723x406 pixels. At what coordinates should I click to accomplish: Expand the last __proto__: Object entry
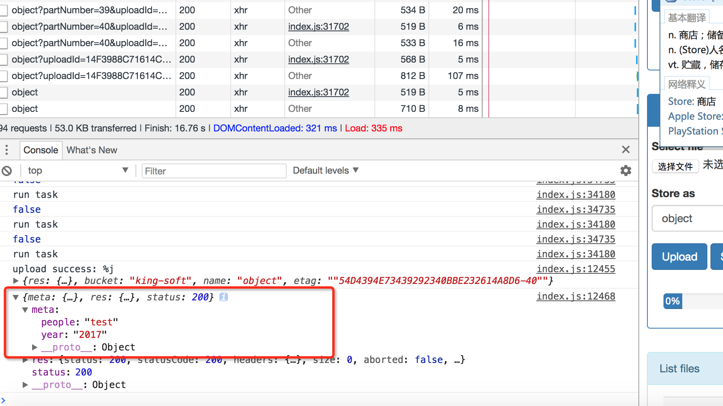25,385
